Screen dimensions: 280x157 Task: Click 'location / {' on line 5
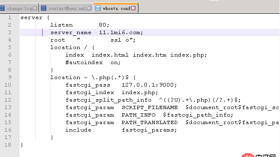72,47
